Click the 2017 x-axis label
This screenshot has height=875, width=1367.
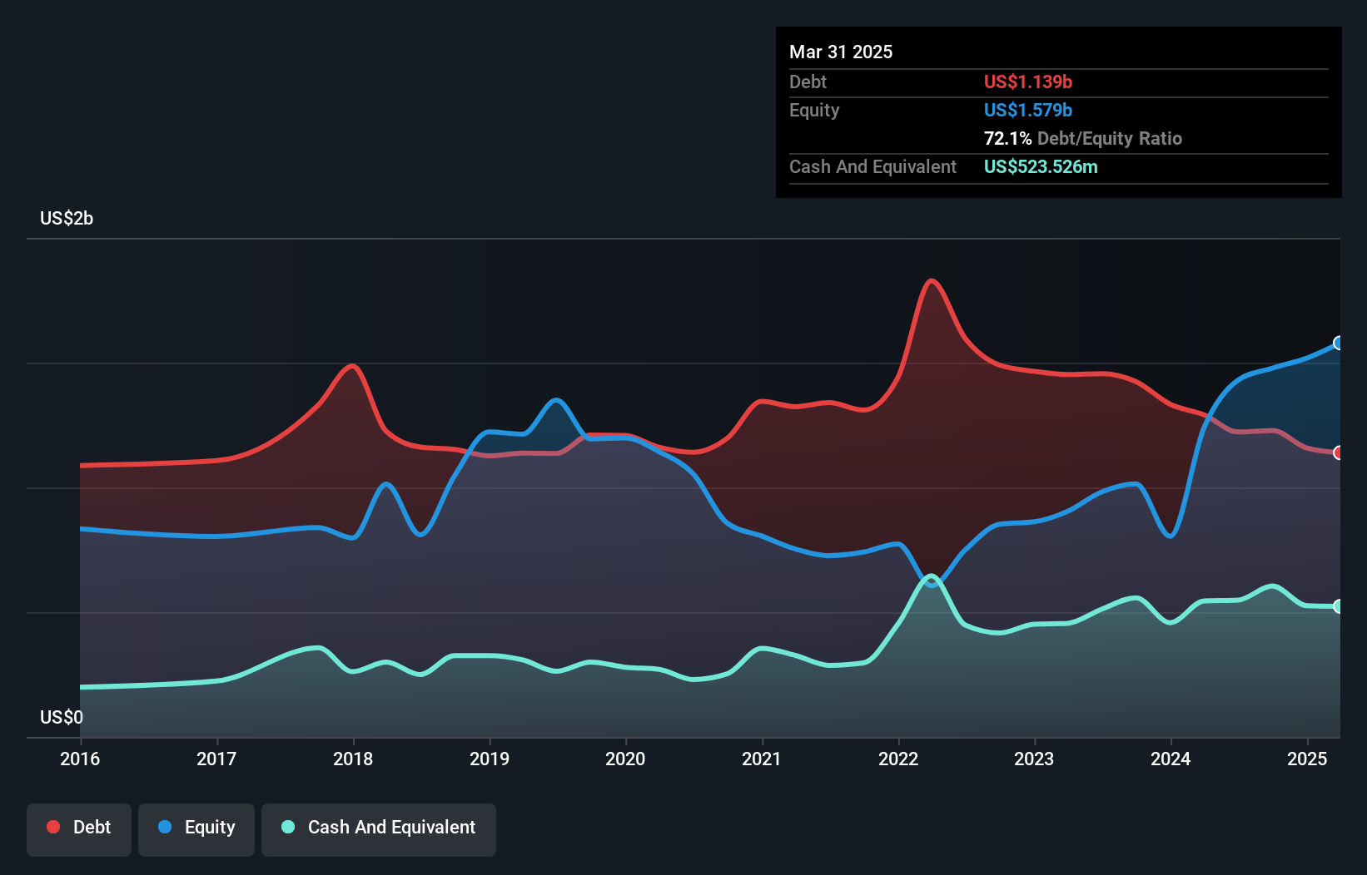pos(216,759)
